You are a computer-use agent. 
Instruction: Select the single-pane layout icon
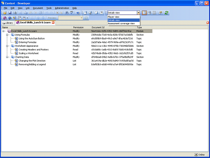[144, 13]
